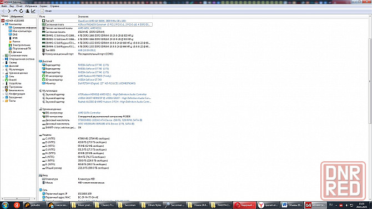
Task: Select the Системная память row
Action: point(95,32)
